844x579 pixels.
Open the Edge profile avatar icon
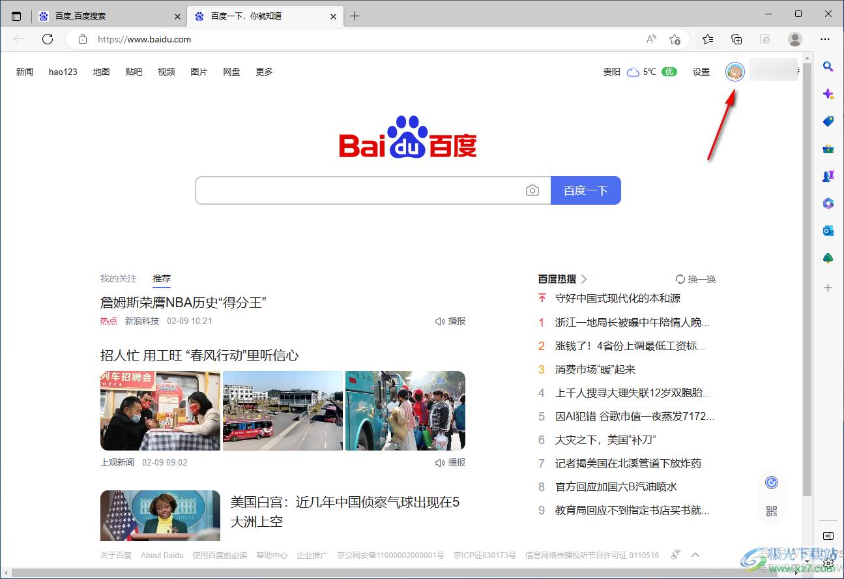tap(795, 39)
